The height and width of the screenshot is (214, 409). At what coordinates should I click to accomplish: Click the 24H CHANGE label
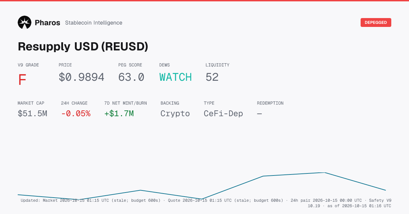coord(74,103)
